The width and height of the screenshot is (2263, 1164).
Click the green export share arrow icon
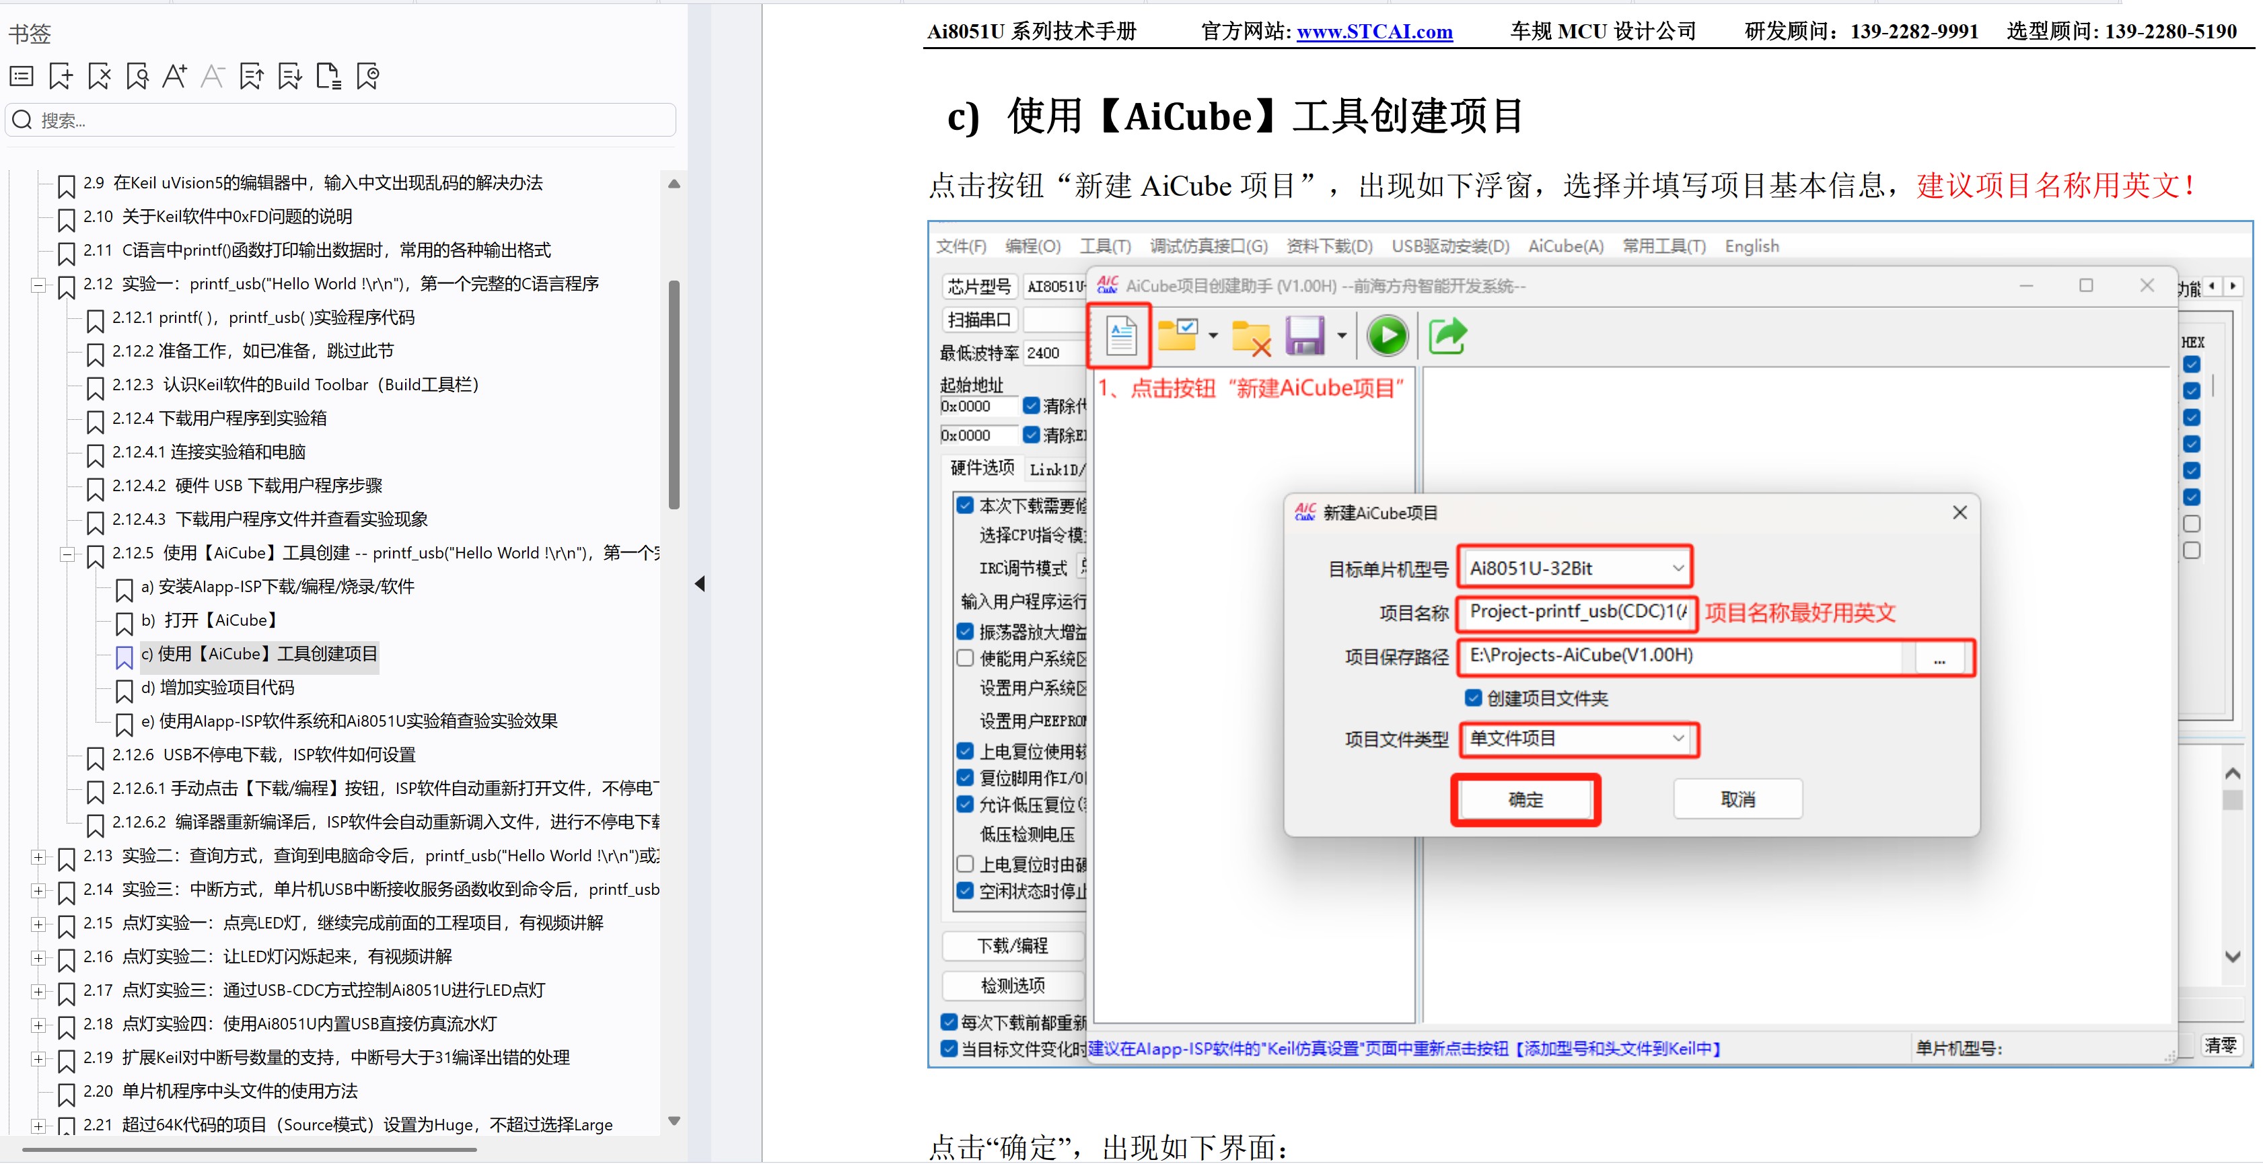point(1447,336)
